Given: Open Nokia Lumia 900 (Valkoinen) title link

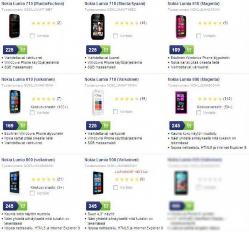Looking at the screenshot, I should (112, 160).
